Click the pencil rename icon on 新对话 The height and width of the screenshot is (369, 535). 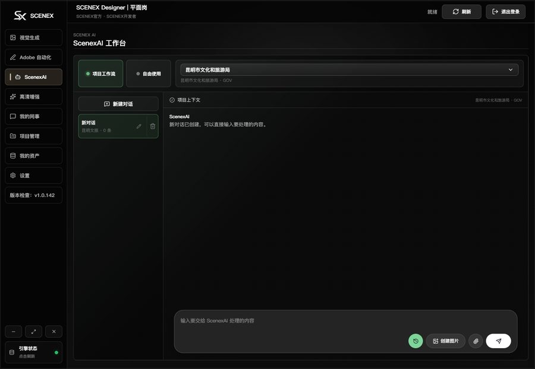[x=139, y=126]
